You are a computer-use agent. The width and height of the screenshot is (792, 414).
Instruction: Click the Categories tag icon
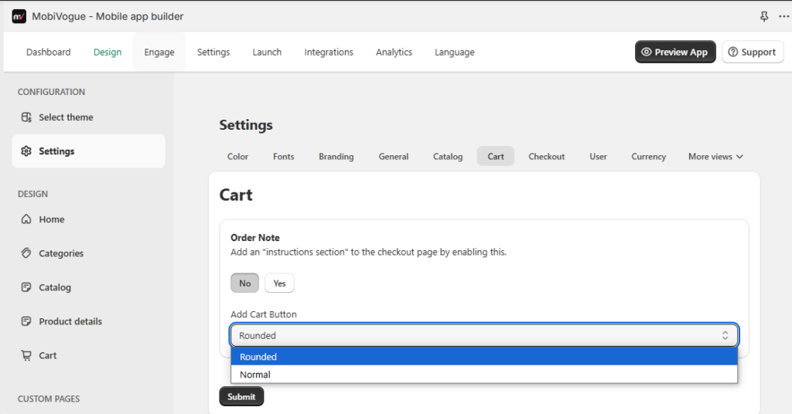[x=26, y=253]
